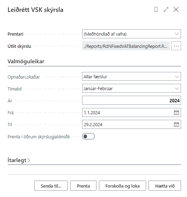This screenshot has height=197, width=187.
Task: Open the calendar picker for Til date
Action: 176,124
